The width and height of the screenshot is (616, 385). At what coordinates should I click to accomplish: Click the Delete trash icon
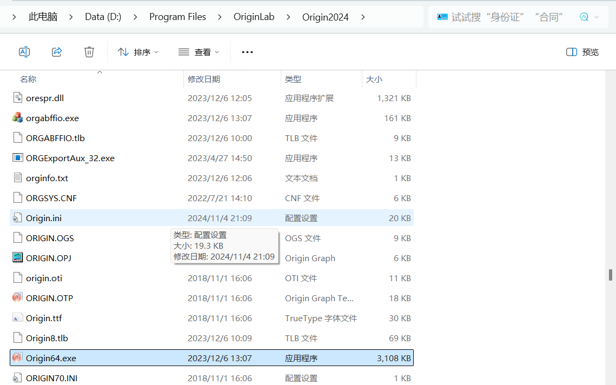click(x=89, y=52)
